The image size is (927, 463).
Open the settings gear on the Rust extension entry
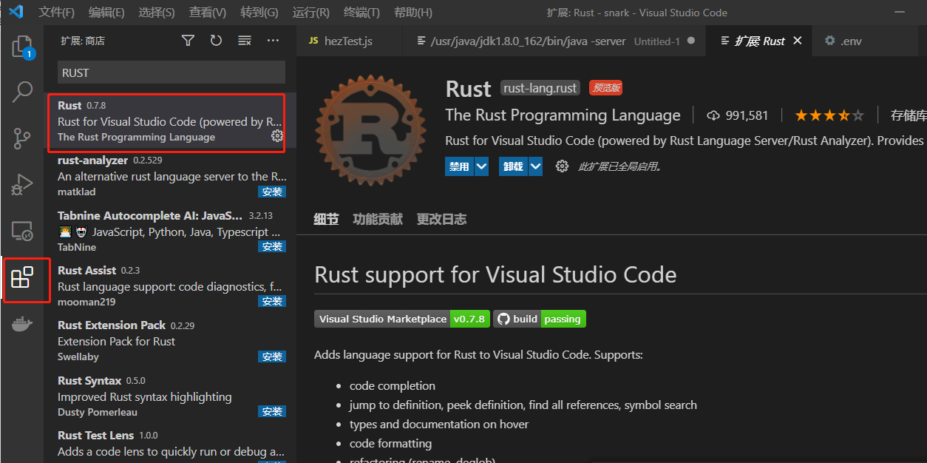[276, 136]
